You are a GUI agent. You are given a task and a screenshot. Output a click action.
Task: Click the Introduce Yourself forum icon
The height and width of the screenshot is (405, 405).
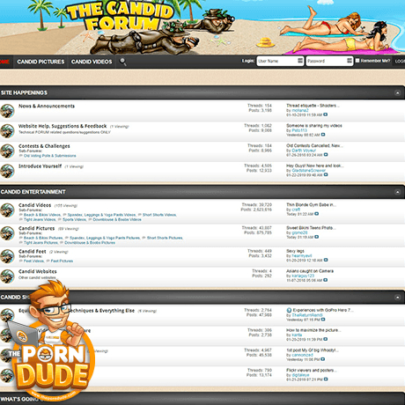point(7,171)
